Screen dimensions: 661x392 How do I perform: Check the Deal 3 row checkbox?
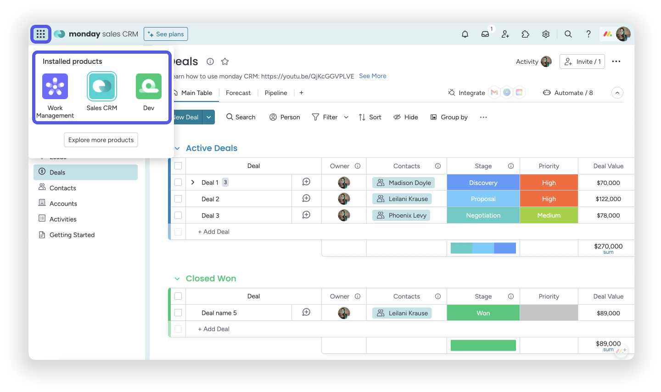tap(178, 215)
